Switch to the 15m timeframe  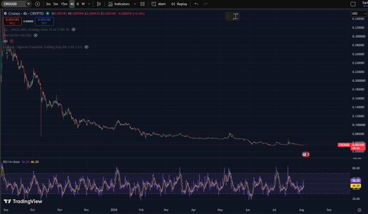coord(64,4)
